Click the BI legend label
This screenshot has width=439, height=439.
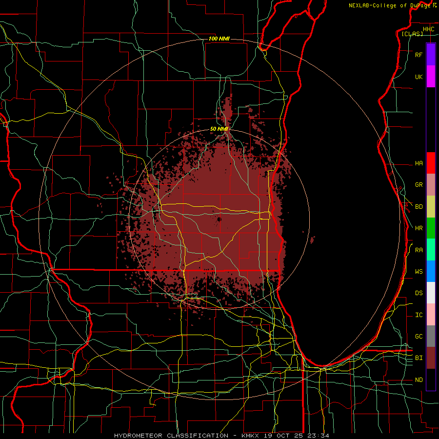419,358
